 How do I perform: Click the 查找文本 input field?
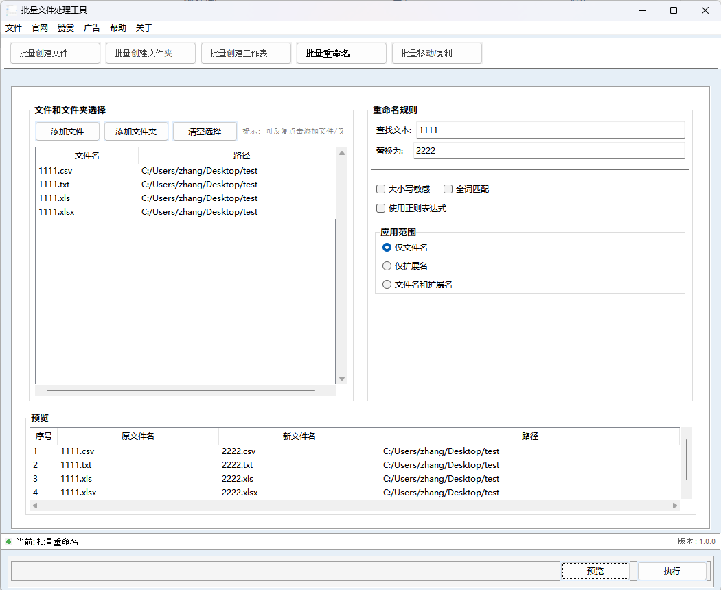[x=549, y=130]
